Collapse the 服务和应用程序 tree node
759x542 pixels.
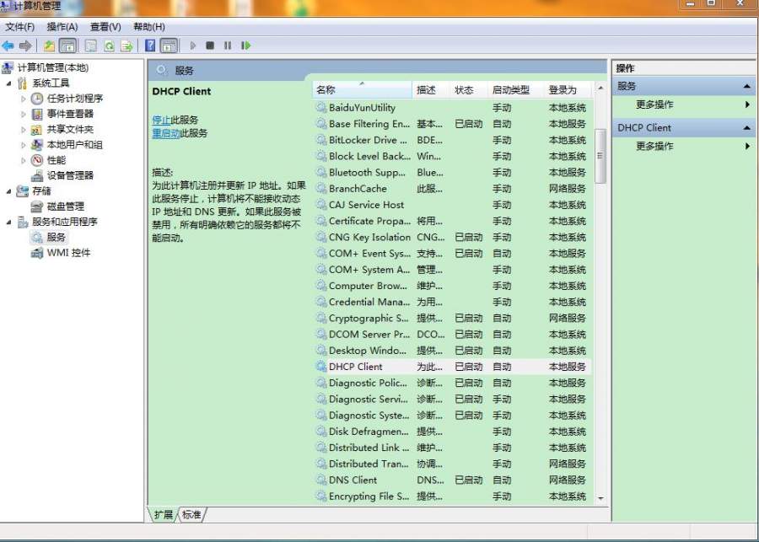[8, 223]
